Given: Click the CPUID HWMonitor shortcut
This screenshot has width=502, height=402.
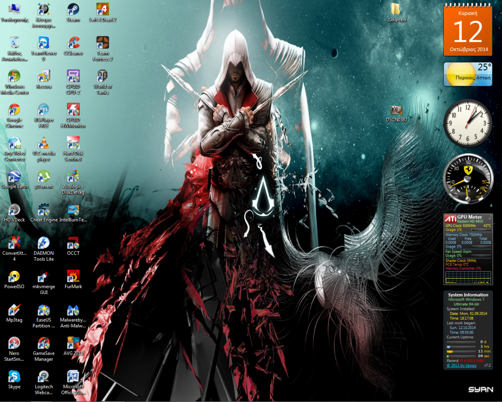Looking at the screenshot, I should point(73,116).
